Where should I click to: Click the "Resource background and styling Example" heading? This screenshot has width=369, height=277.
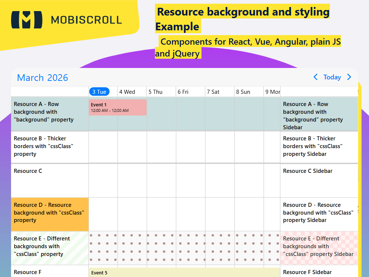[x=242, y=19]
